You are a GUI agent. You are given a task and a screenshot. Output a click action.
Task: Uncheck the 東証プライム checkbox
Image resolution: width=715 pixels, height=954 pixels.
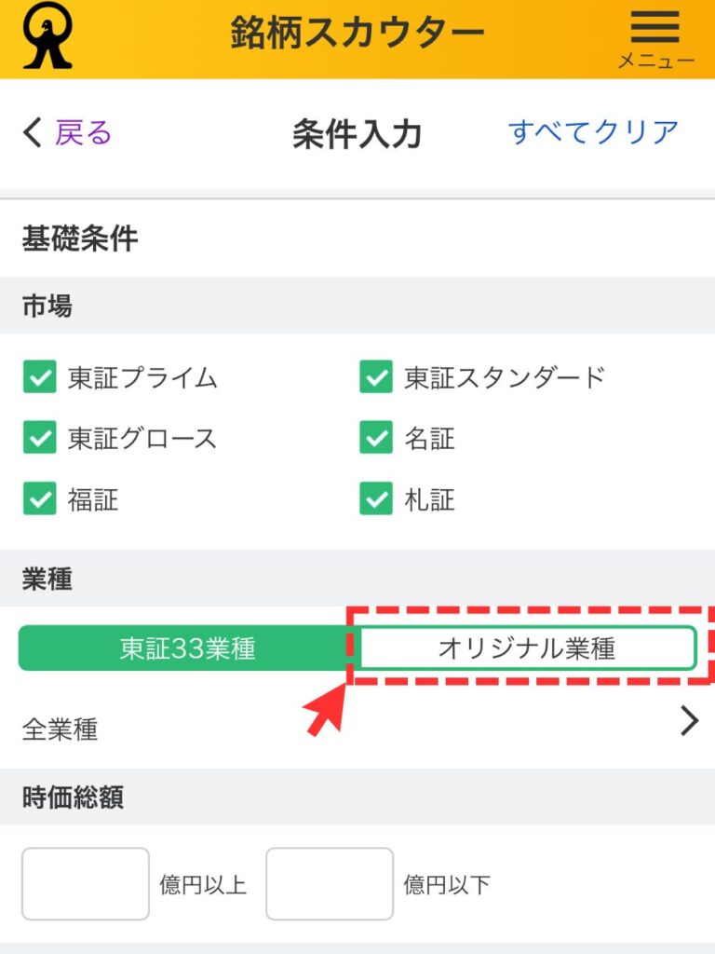[39, 378]
